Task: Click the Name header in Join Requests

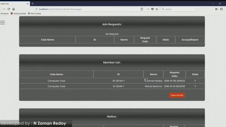Action: pyautogui.click(x=124, y=40)
